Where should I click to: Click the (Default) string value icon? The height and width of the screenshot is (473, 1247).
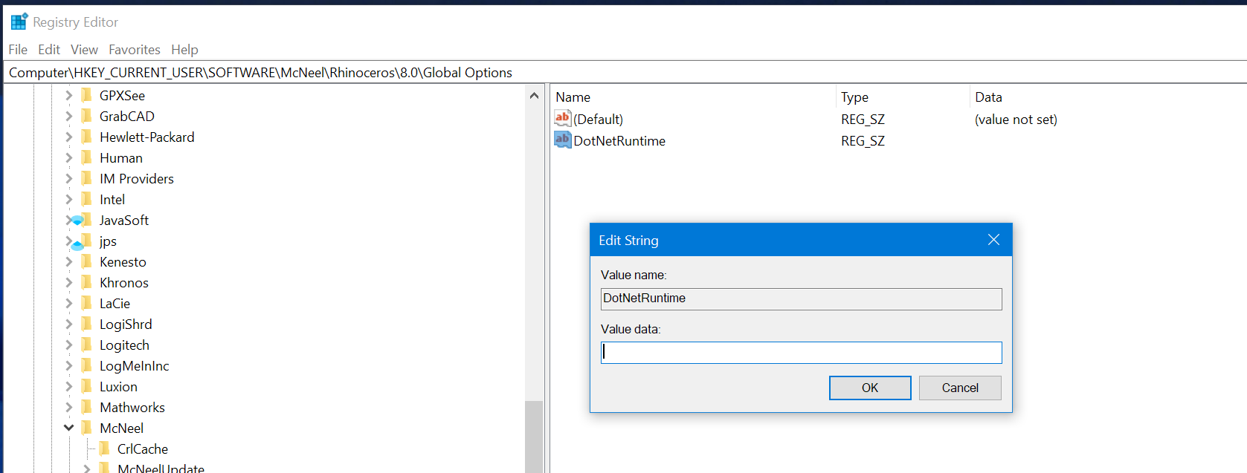563,118
